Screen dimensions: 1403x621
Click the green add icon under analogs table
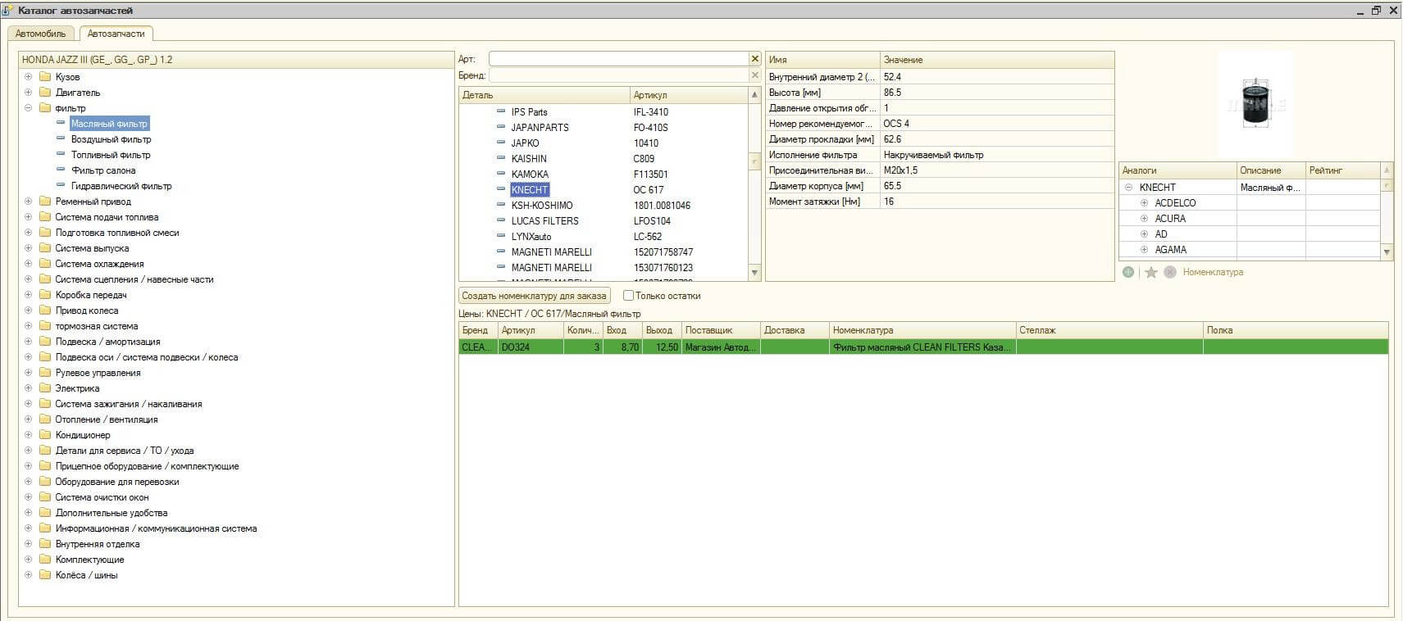[1128, 272]
